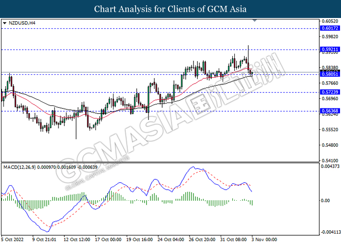The height and width of the screenshot is (243, 341).
Task: Select the 0.59211 price level label
Action: click(330, 50)
